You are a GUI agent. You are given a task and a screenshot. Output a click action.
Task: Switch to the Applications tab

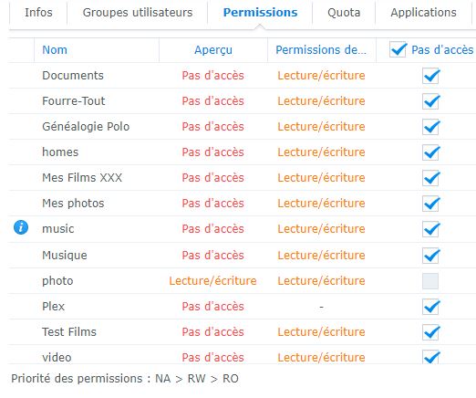(423, 13)
